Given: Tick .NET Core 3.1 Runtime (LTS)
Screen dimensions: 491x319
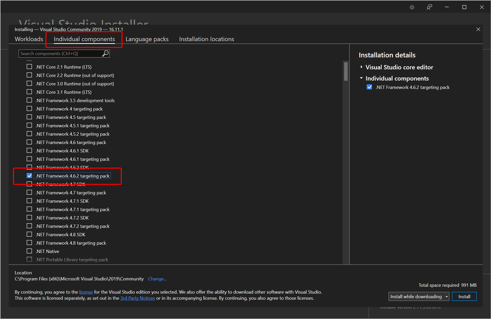Looking at the screenshot, I should (x=29, y=92).
